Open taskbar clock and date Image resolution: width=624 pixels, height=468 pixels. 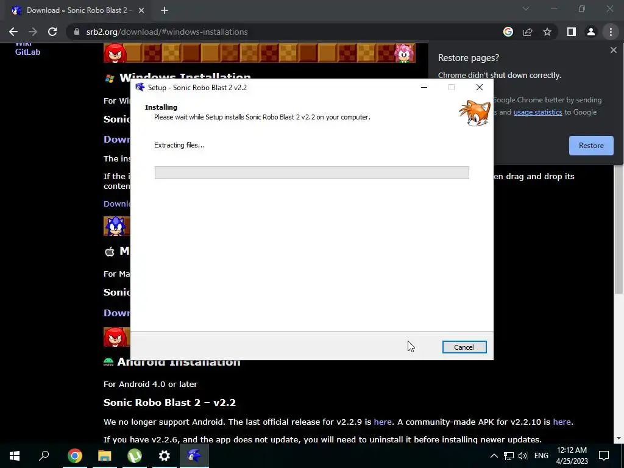coord(572,456)
